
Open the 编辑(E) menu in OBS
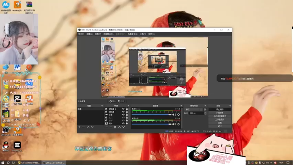tap(89, 34)
